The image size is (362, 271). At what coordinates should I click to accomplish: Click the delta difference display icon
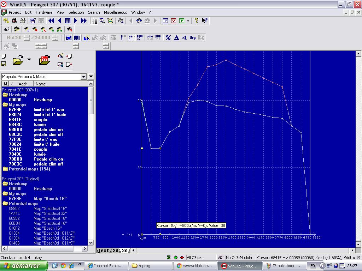tap(176, 37)
